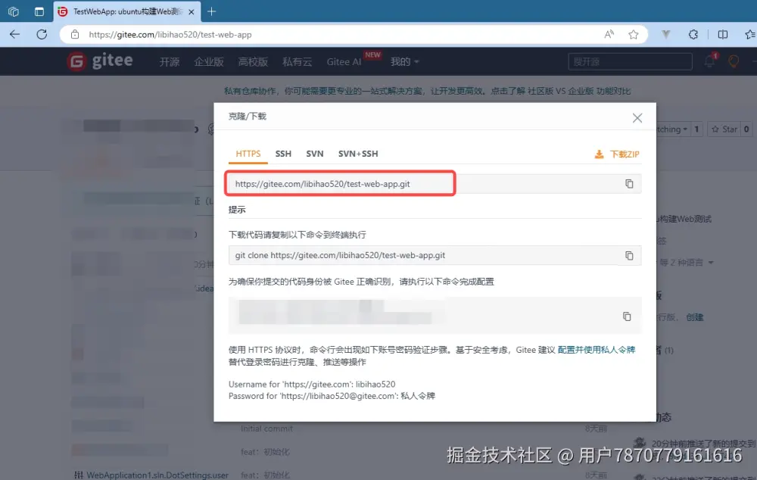Go to the Gitee home logo
Image resolution: width=757 pixels, height=480 pixels.
(101, 61)
